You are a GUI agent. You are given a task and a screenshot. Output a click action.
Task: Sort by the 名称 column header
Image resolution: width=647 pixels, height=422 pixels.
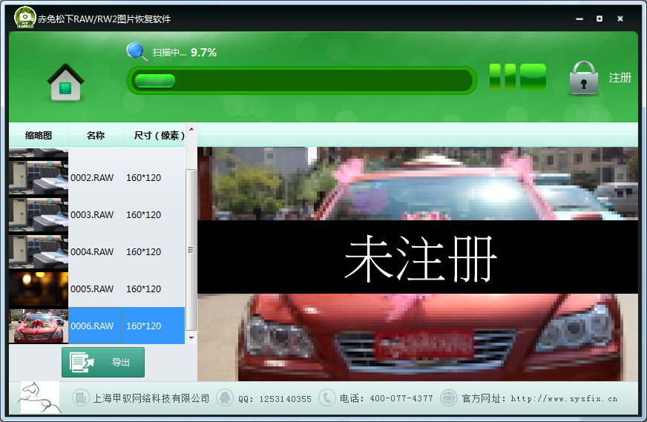[x=96, y=135]
